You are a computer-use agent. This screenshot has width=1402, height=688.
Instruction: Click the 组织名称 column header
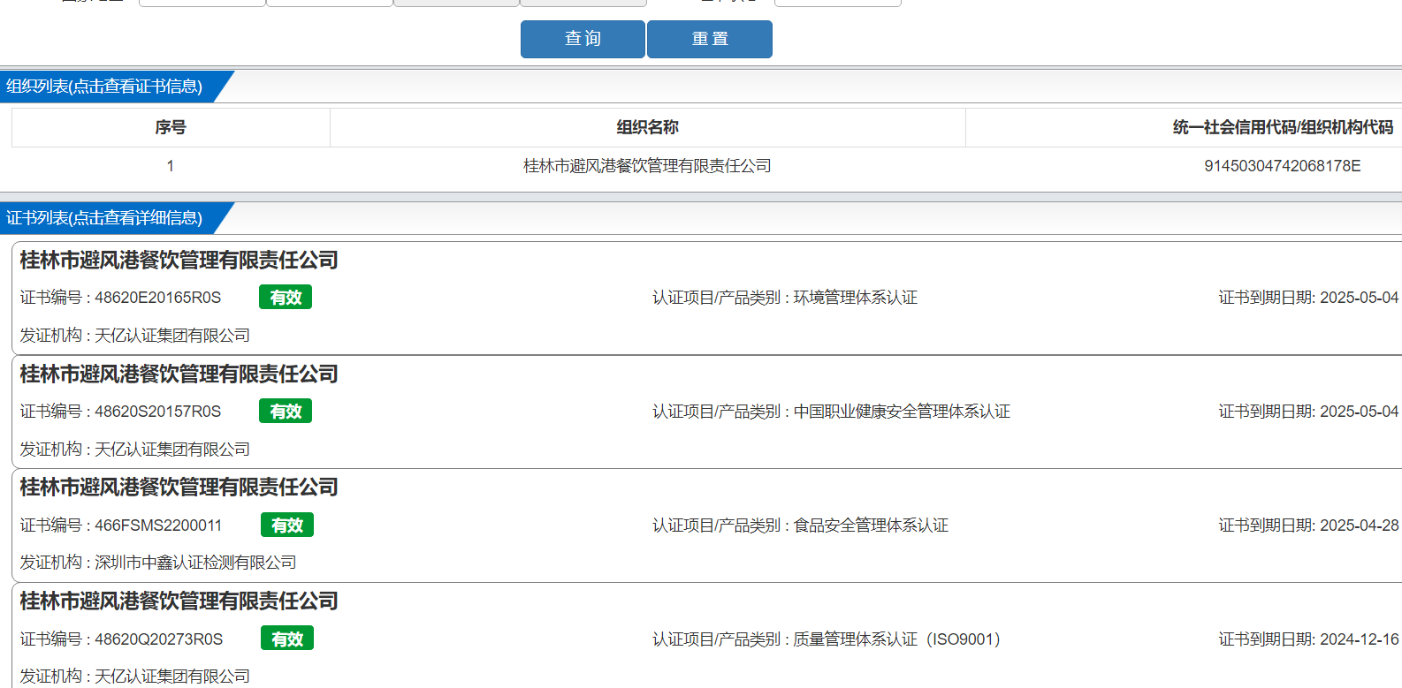point(648,127)
